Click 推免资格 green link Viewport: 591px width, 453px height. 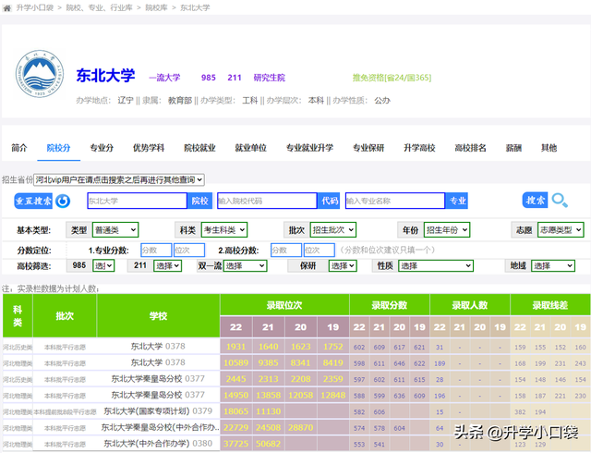click(392, 78)
